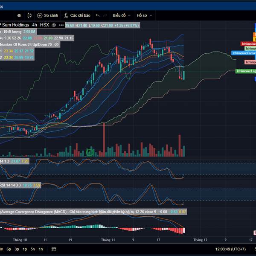Select the legend row with 26.99
Image resolution: width=256 pixels, height=256 pixels.
tap(17, 57)
